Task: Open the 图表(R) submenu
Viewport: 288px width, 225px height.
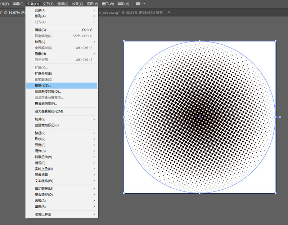Action: [62, 207]
